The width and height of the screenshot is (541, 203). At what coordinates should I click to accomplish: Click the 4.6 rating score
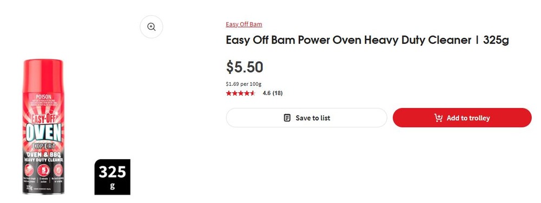(266, 93)
